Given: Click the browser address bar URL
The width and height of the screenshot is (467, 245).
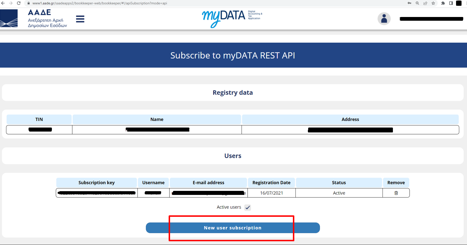Looking at the screenshot, I should click(99, 3).
